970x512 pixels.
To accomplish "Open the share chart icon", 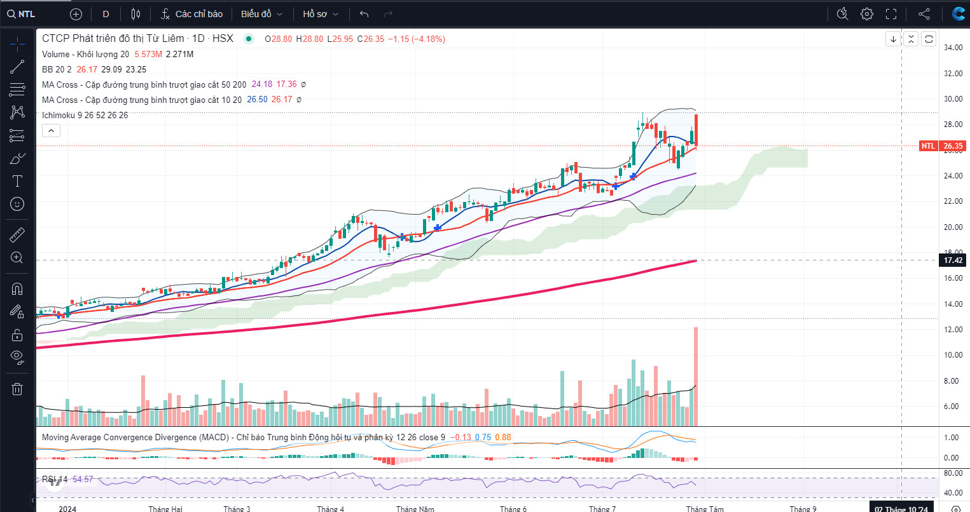I will click(x=924, y=14).
